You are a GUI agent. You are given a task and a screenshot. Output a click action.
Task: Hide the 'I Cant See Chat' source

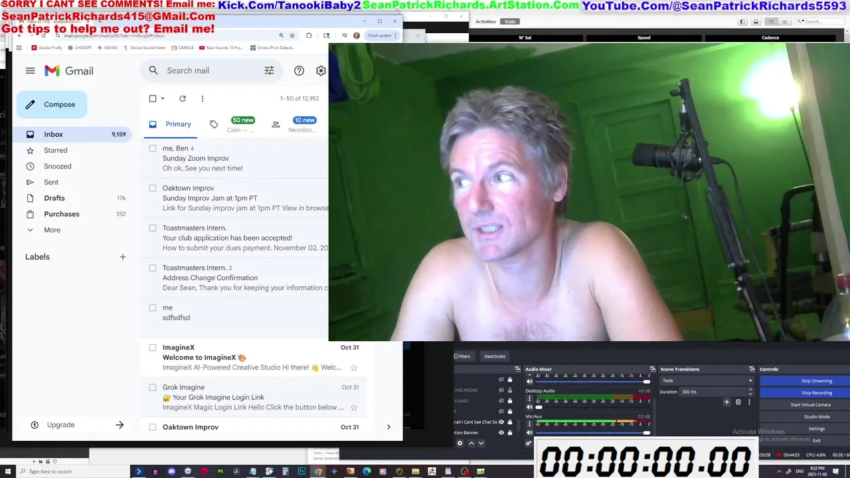coord(501,422)
